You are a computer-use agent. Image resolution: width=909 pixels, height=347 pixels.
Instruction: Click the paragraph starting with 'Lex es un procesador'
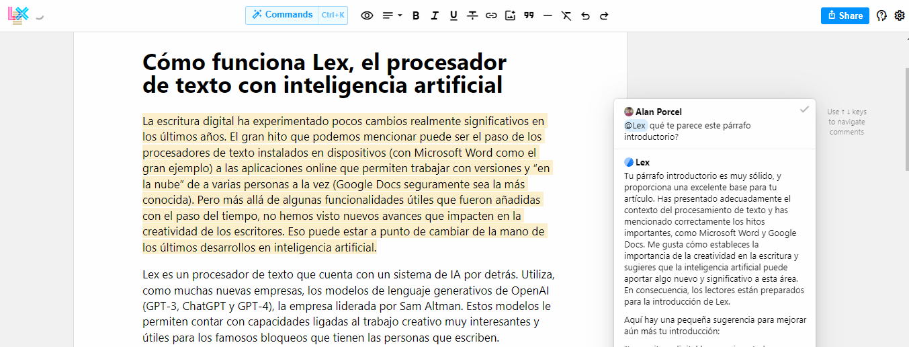click(349, 306)
